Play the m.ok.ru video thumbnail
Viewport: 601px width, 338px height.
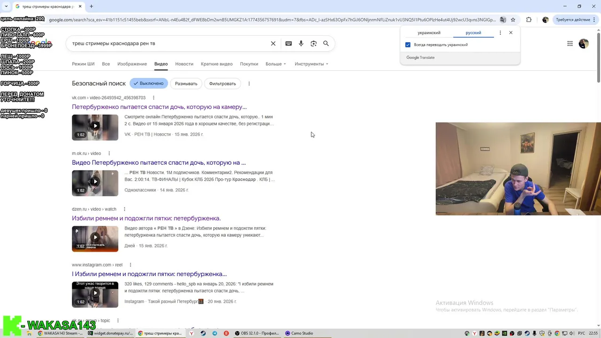tap(95, 183)
